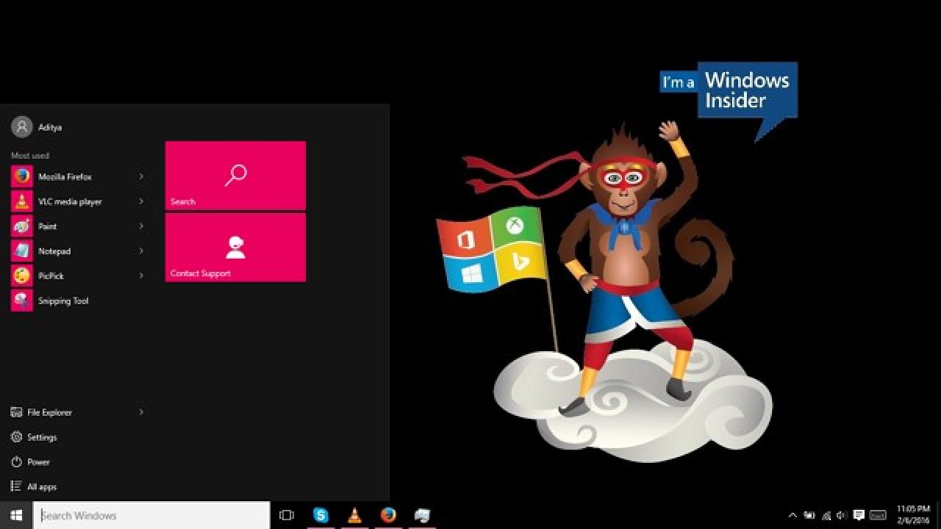Image resolution: width=941 pixels, height=529 pixels.
Task: Expand PicPick jump list arrow
Action: pos(141,276)
